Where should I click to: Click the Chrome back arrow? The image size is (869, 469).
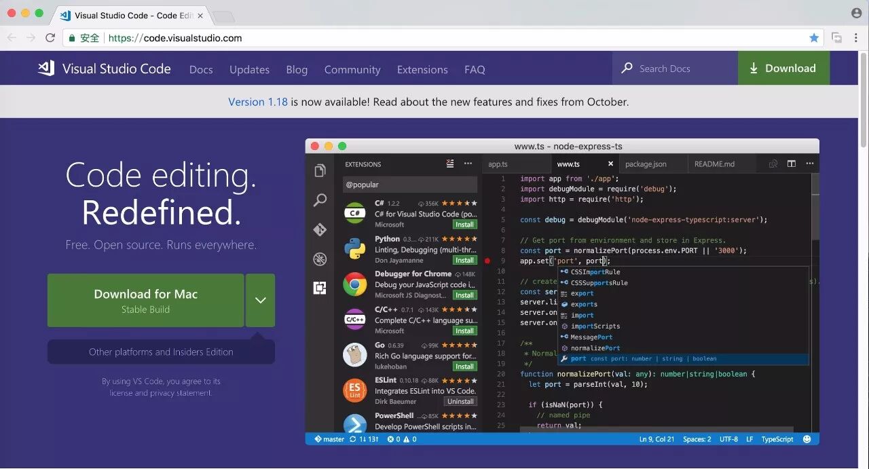12,38
